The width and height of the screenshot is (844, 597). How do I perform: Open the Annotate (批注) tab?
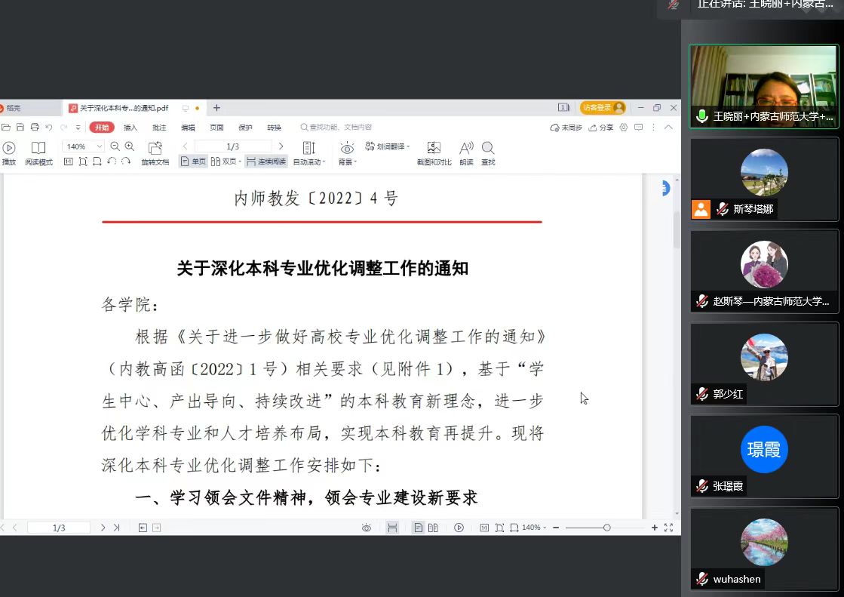pos(159,128)
